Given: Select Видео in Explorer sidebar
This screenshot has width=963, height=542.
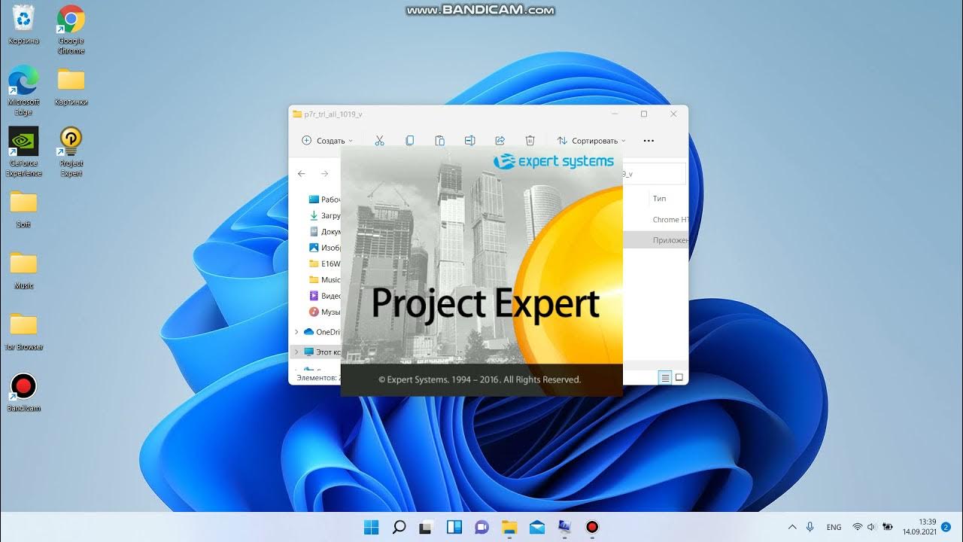Looking at the screenshot, I should (324, 296).
